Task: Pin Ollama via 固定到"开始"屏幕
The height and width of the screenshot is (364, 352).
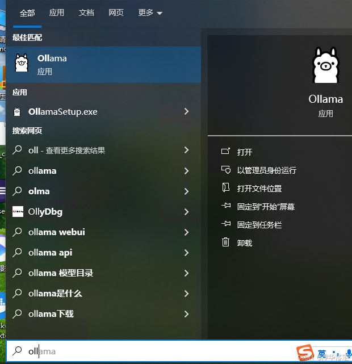Action: [x=266, y=207]
